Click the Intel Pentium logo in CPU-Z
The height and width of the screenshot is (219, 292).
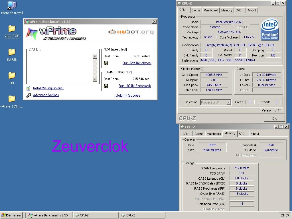(x=270, y=29)
